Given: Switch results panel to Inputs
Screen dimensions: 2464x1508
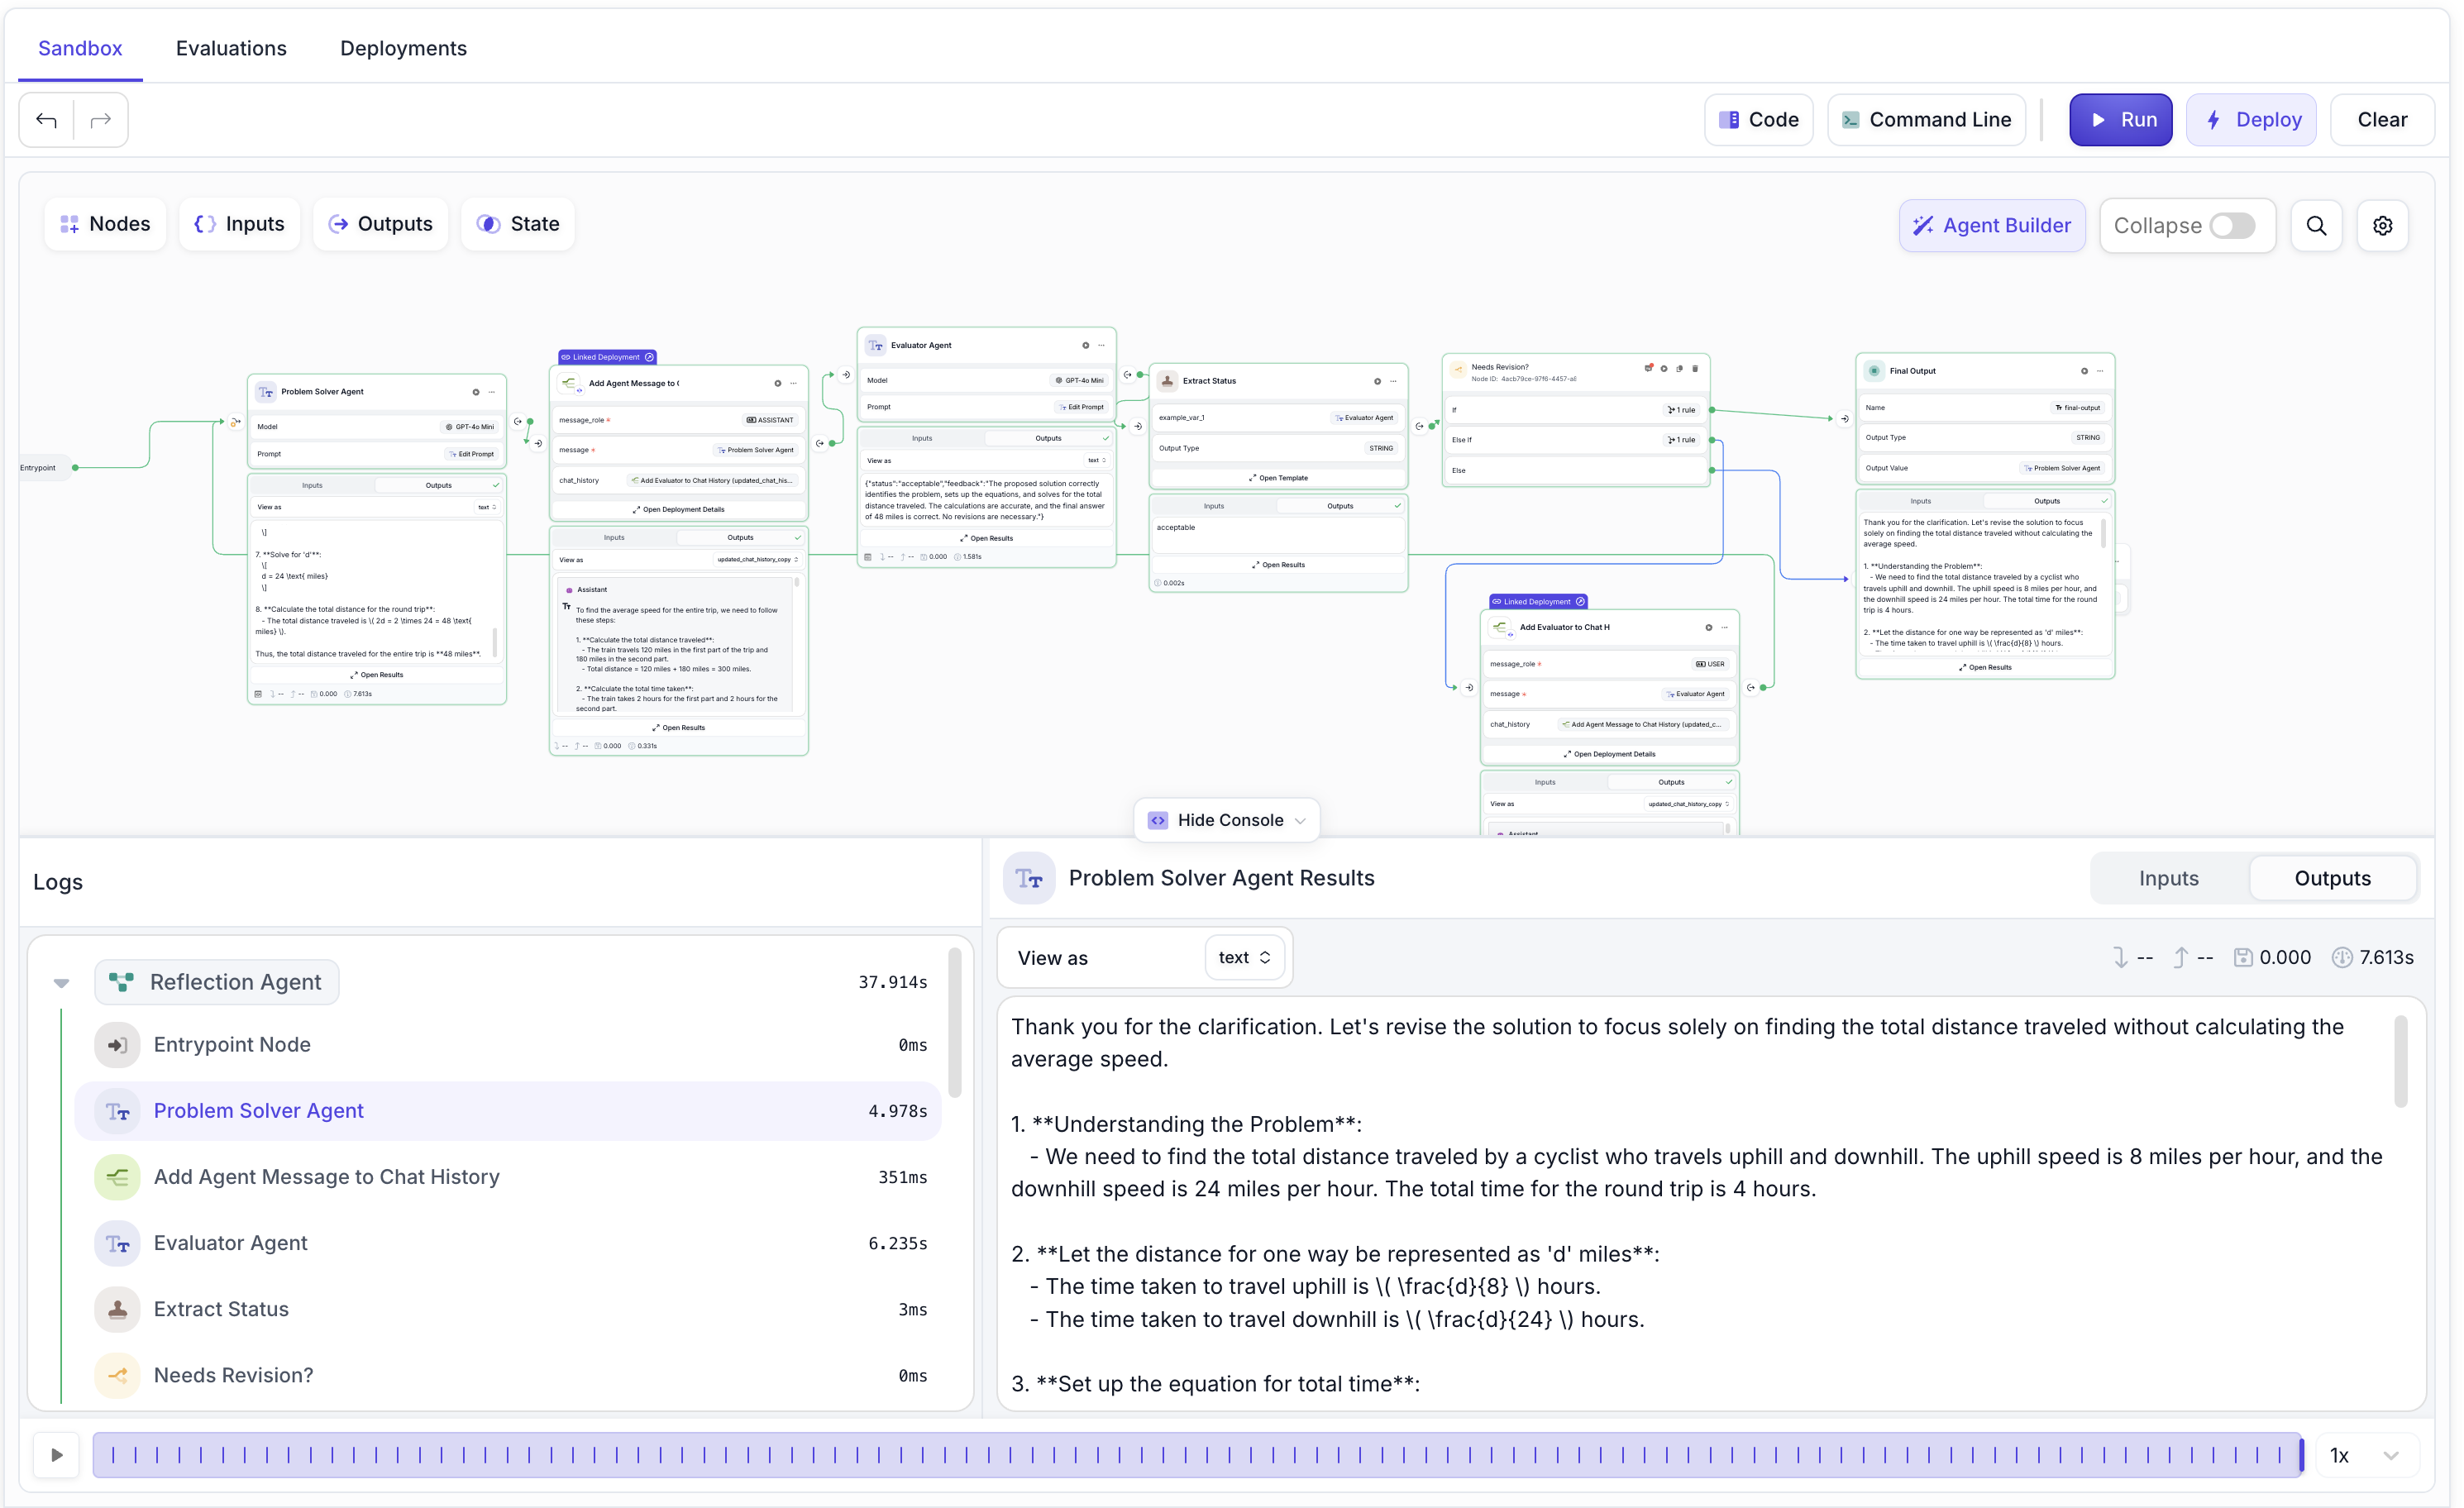Looking at the screenshot, I should click(x=2168, y=878).
